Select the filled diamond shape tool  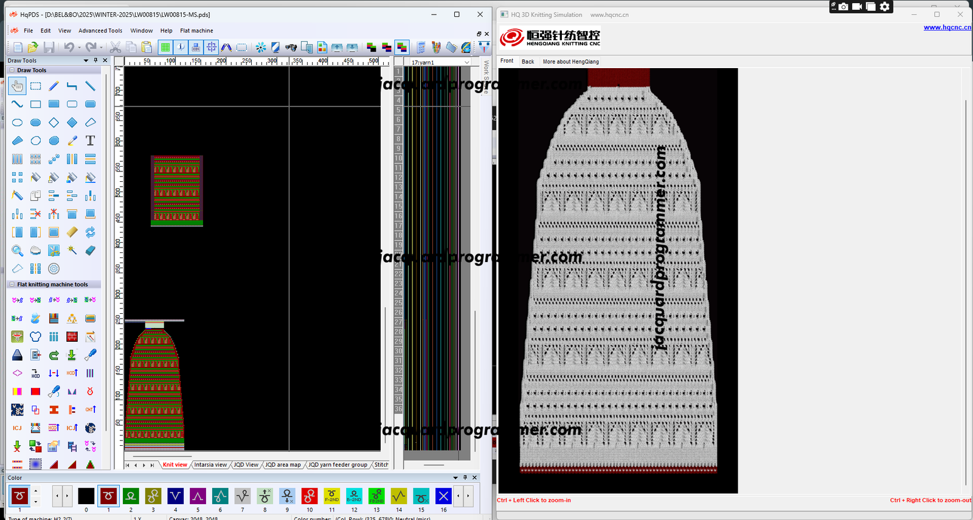point(72,122)
